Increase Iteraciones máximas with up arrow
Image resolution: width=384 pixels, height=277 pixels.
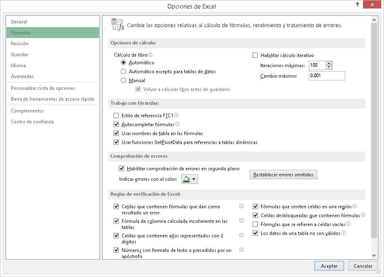[329, 63]
